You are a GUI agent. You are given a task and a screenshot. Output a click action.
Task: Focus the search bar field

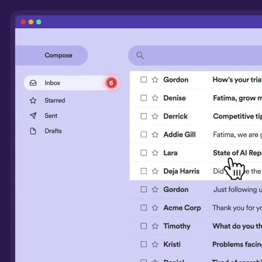(x=195, y=56)
